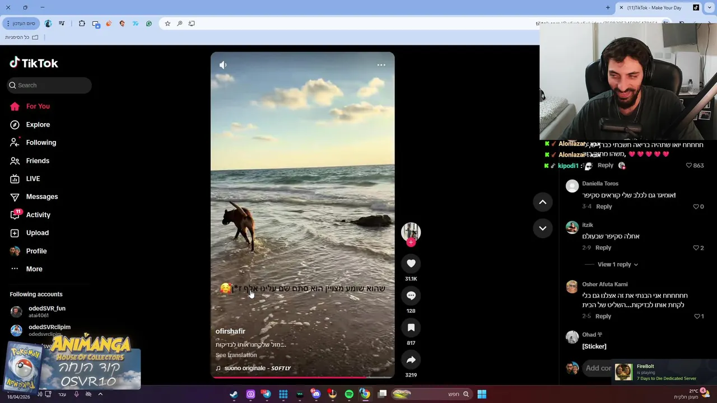This screenshot has height=403, width=717.
Task: Open the Chrome extensions puzzle icon
Action: click(82, 24)
